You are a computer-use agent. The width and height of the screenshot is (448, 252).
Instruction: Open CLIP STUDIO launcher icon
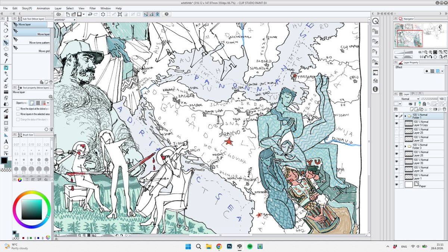(x=59, y=14)
